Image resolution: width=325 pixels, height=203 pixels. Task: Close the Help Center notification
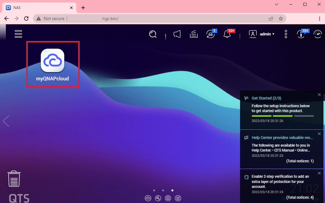[x=319, y=134]
